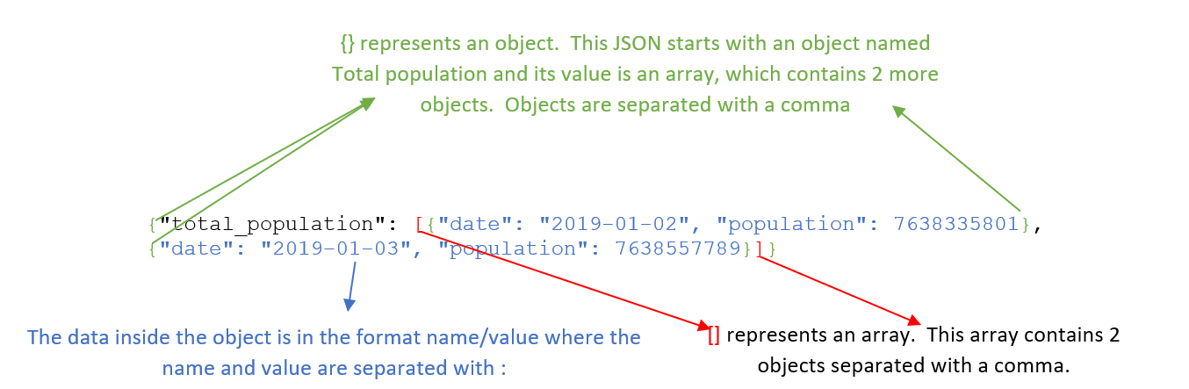
Task: Click the final green closing curly brace
Action: pyautogui.click(x=772, y=250)
